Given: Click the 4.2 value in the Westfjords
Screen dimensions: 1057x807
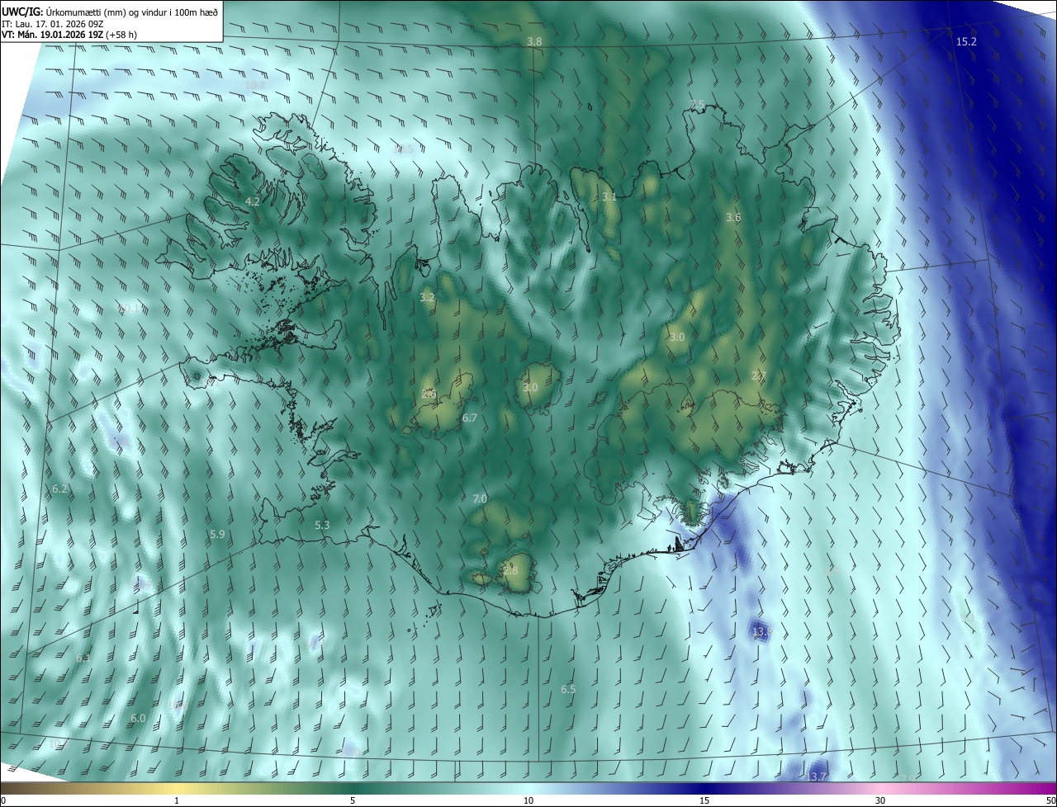Looking at the screenshot, I should tap(253, 201).
